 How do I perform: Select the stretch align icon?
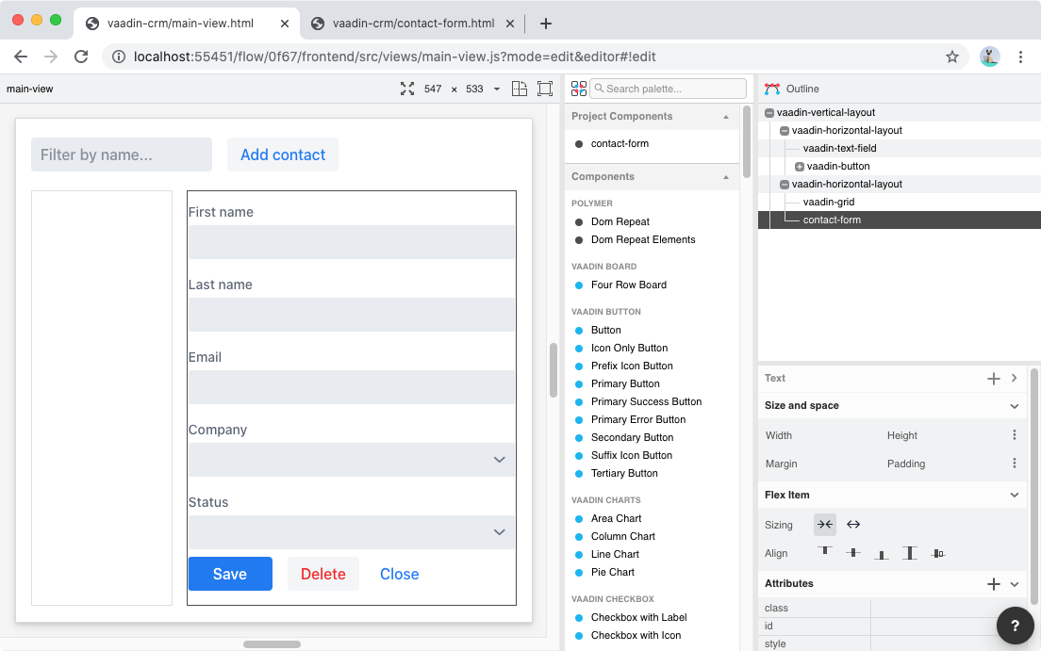coord(909,553)
